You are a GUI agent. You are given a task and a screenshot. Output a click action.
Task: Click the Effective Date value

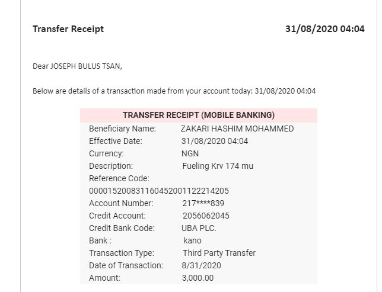215,141
